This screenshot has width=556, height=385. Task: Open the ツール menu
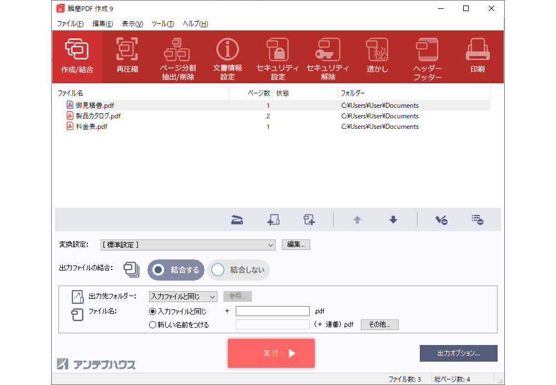[x=163, y=24]
